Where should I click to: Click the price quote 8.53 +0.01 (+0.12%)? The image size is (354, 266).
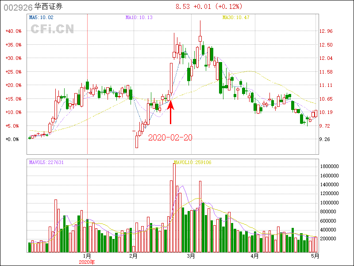tap(209, 7)
